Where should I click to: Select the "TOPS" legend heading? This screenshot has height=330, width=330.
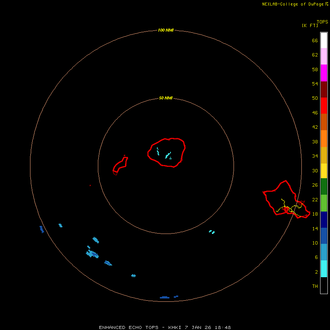point(322,22)
